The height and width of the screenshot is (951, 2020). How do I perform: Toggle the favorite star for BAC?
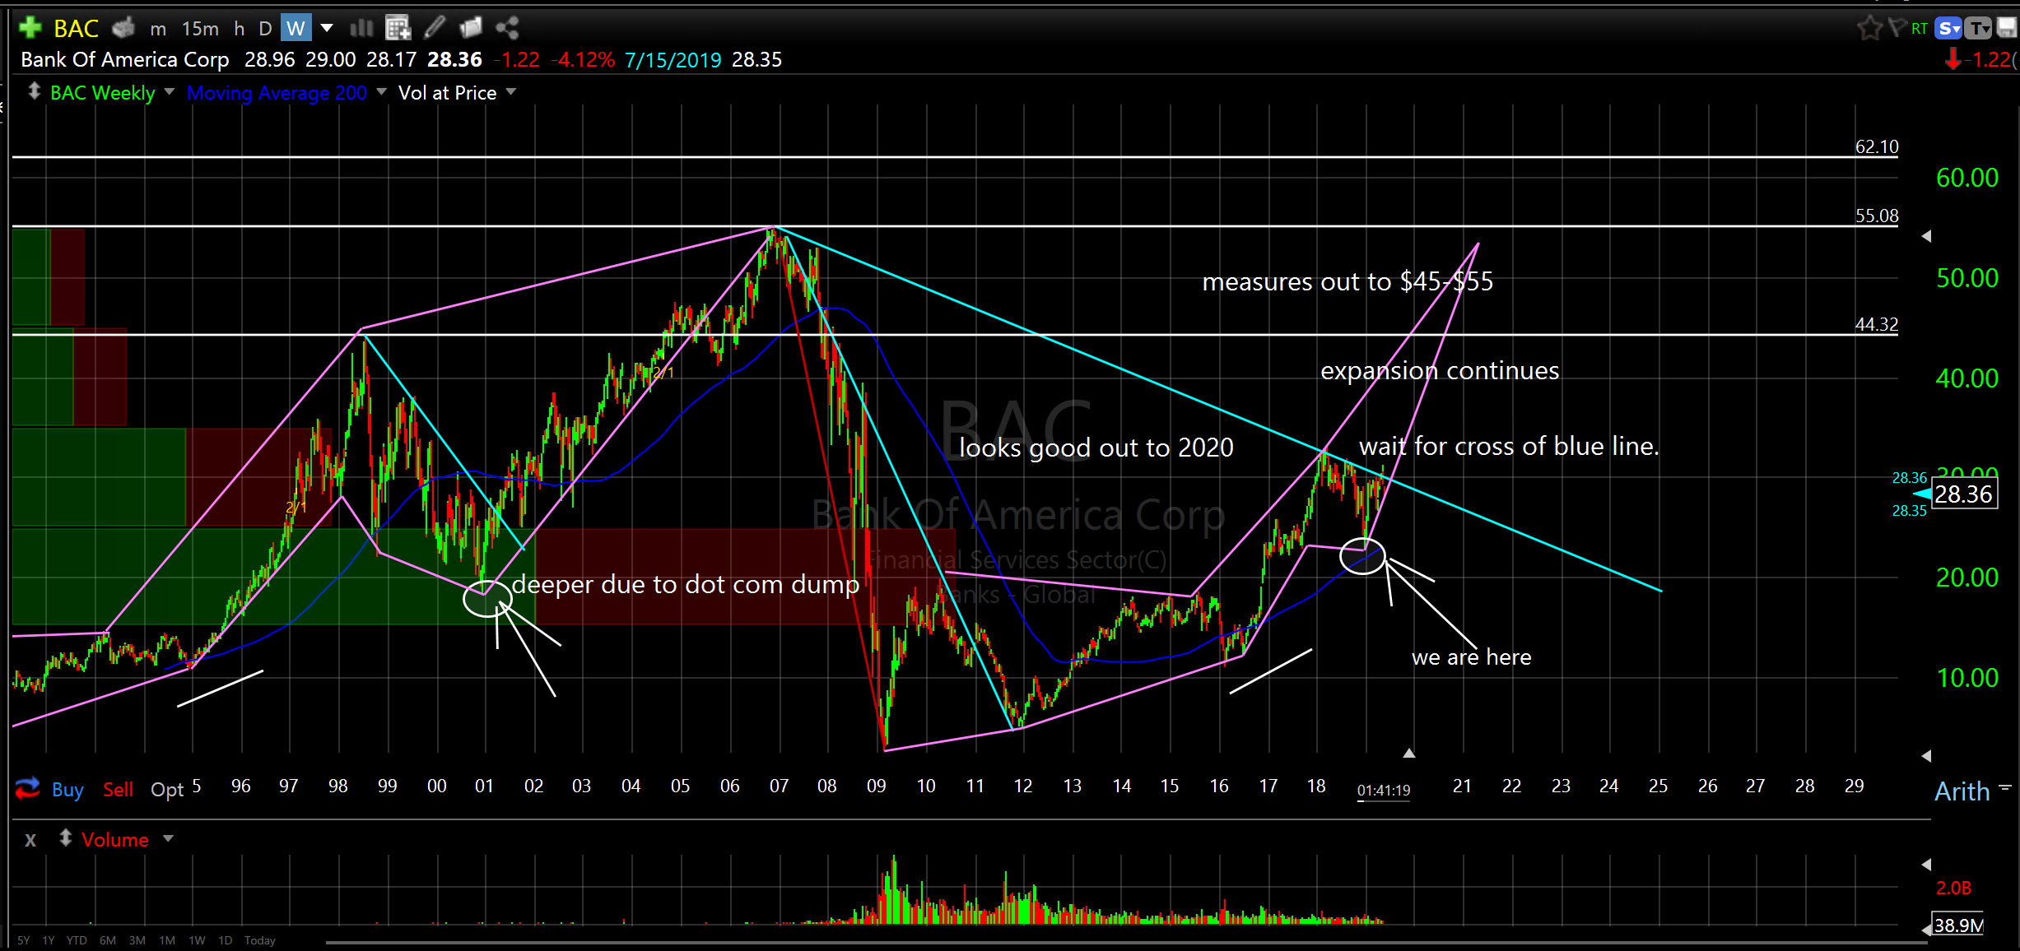[1869, 28]
